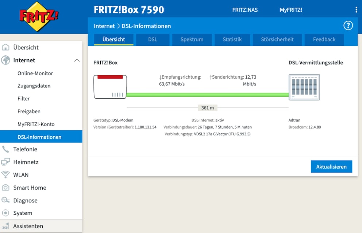Click the Gerätetyp: DSL-Modem text
Screen dimensions: 362x233
point(113,120)
